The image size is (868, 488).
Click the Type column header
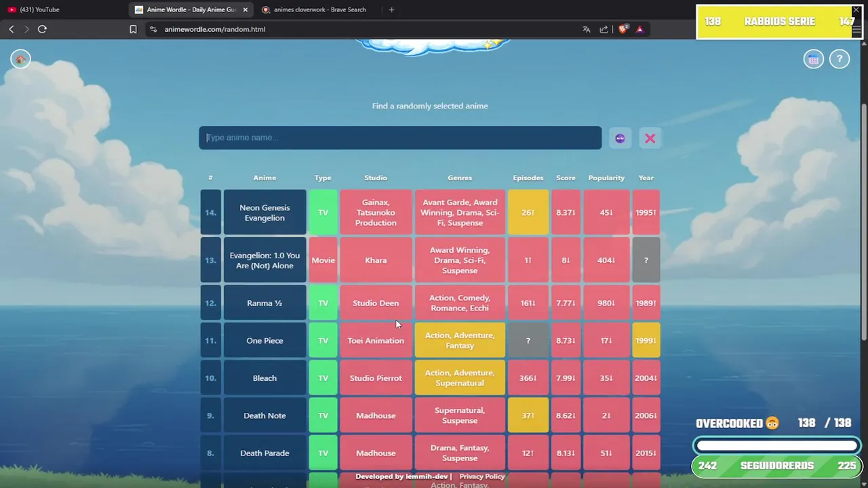[x=323, y=178]
